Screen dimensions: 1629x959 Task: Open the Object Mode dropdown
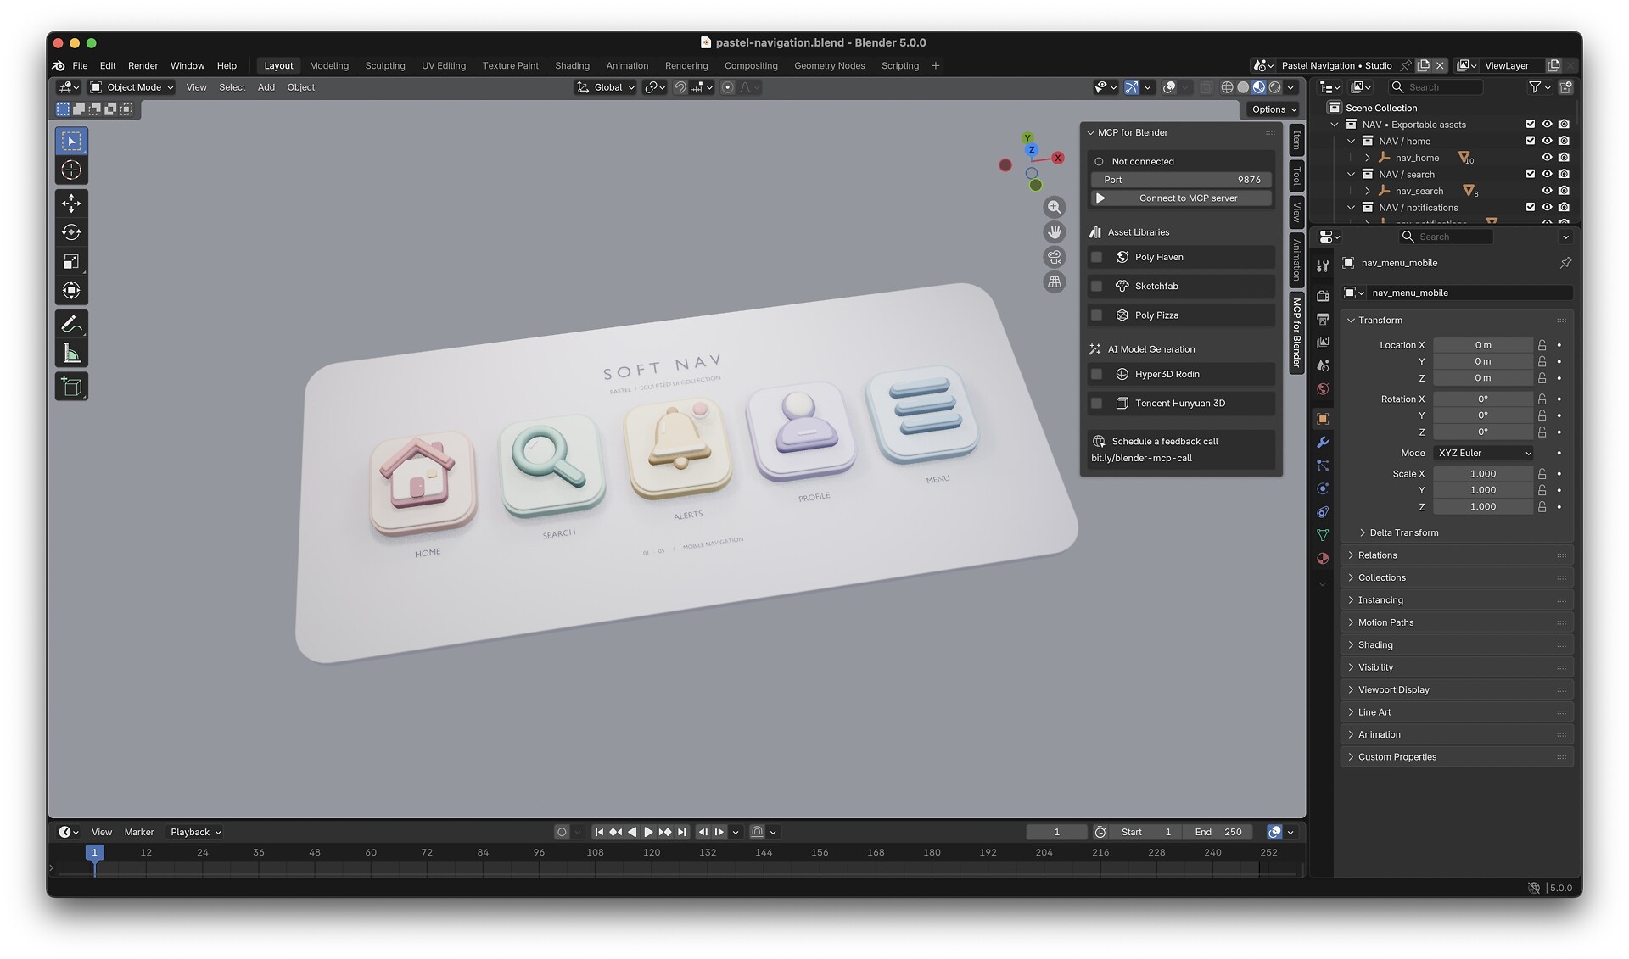tap(132, 87)
